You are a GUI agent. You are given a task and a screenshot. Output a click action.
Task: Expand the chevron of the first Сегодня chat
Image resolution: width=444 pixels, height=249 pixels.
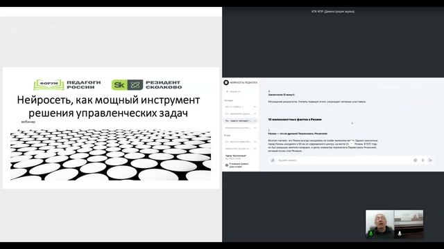(x=255, y=107)
